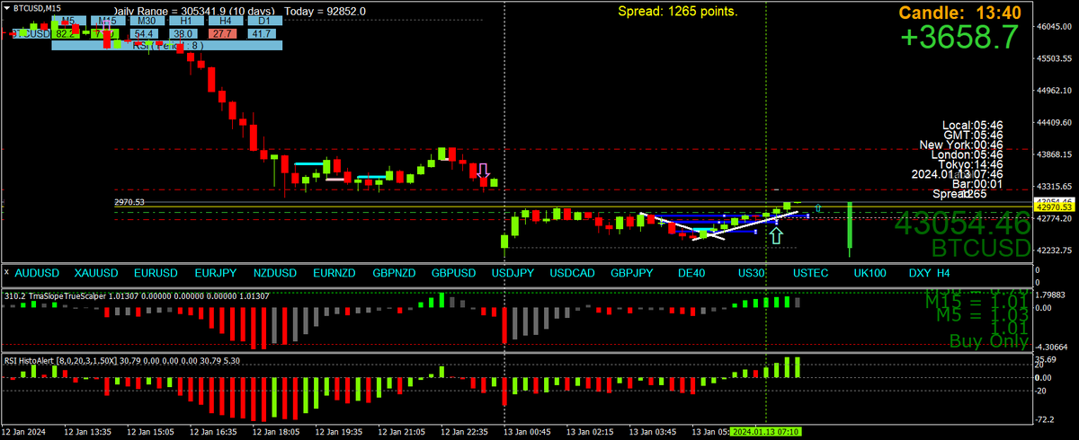Switch chart to AUDUSD
This screenshot has height=440, width=1079.
tap(37, 271)
